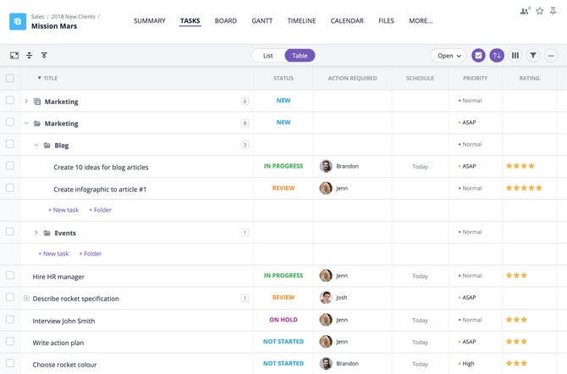Expand the first Marketing project chevron

(x=26, y=102)
